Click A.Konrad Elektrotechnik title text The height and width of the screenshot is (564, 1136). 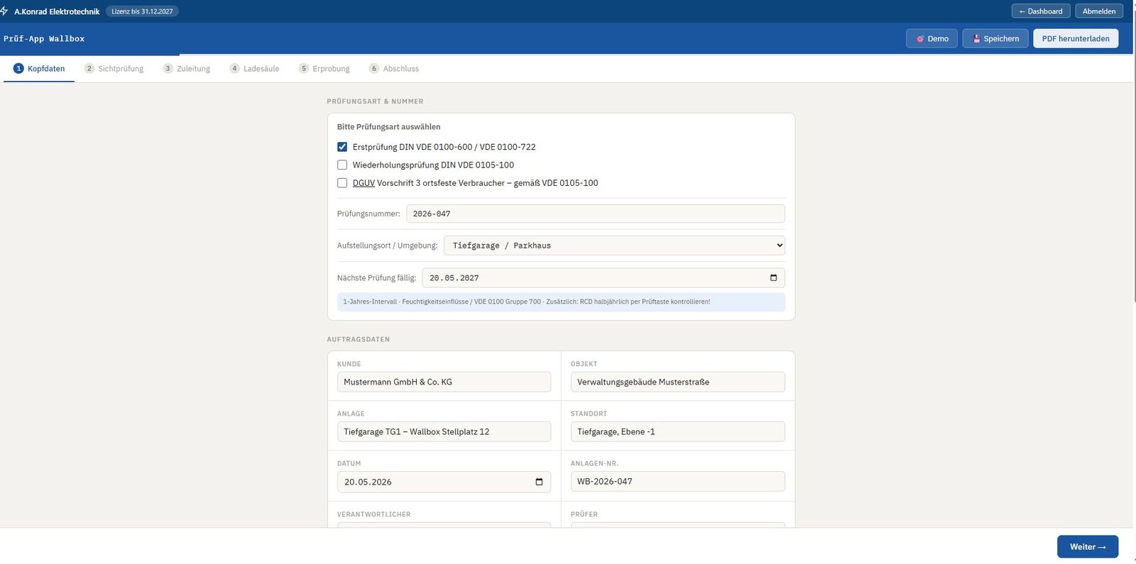(x=57, y=11)
